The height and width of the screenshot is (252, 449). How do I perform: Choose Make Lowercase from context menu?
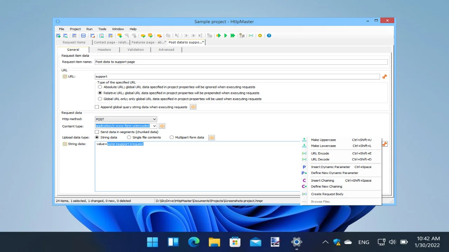(x=341, y=146)
